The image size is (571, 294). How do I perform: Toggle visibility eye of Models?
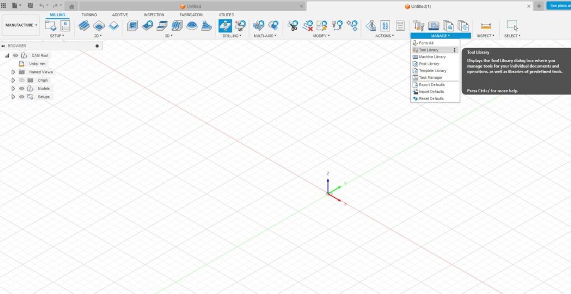[21, 89]
